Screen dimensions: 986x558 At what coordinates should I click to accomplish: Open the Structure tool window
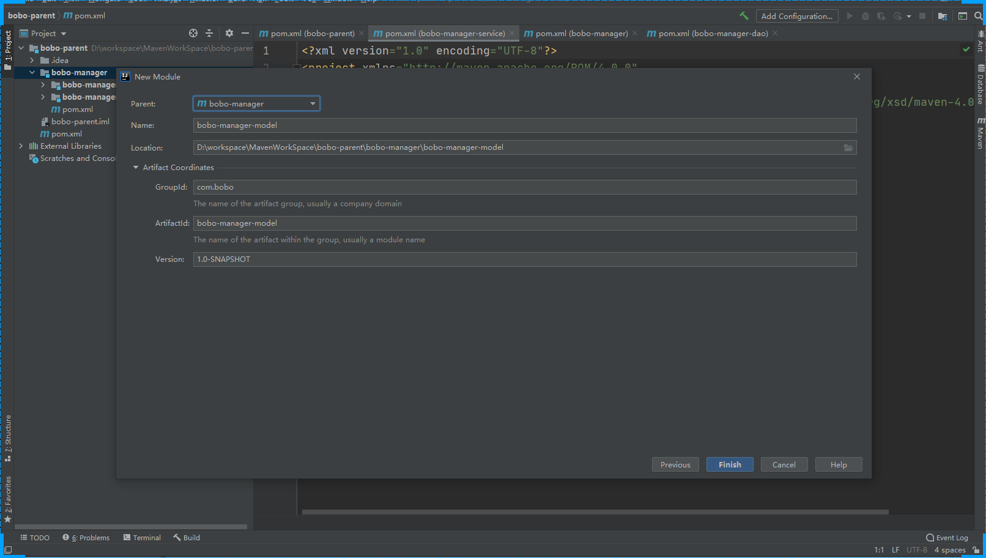(8, 438)
